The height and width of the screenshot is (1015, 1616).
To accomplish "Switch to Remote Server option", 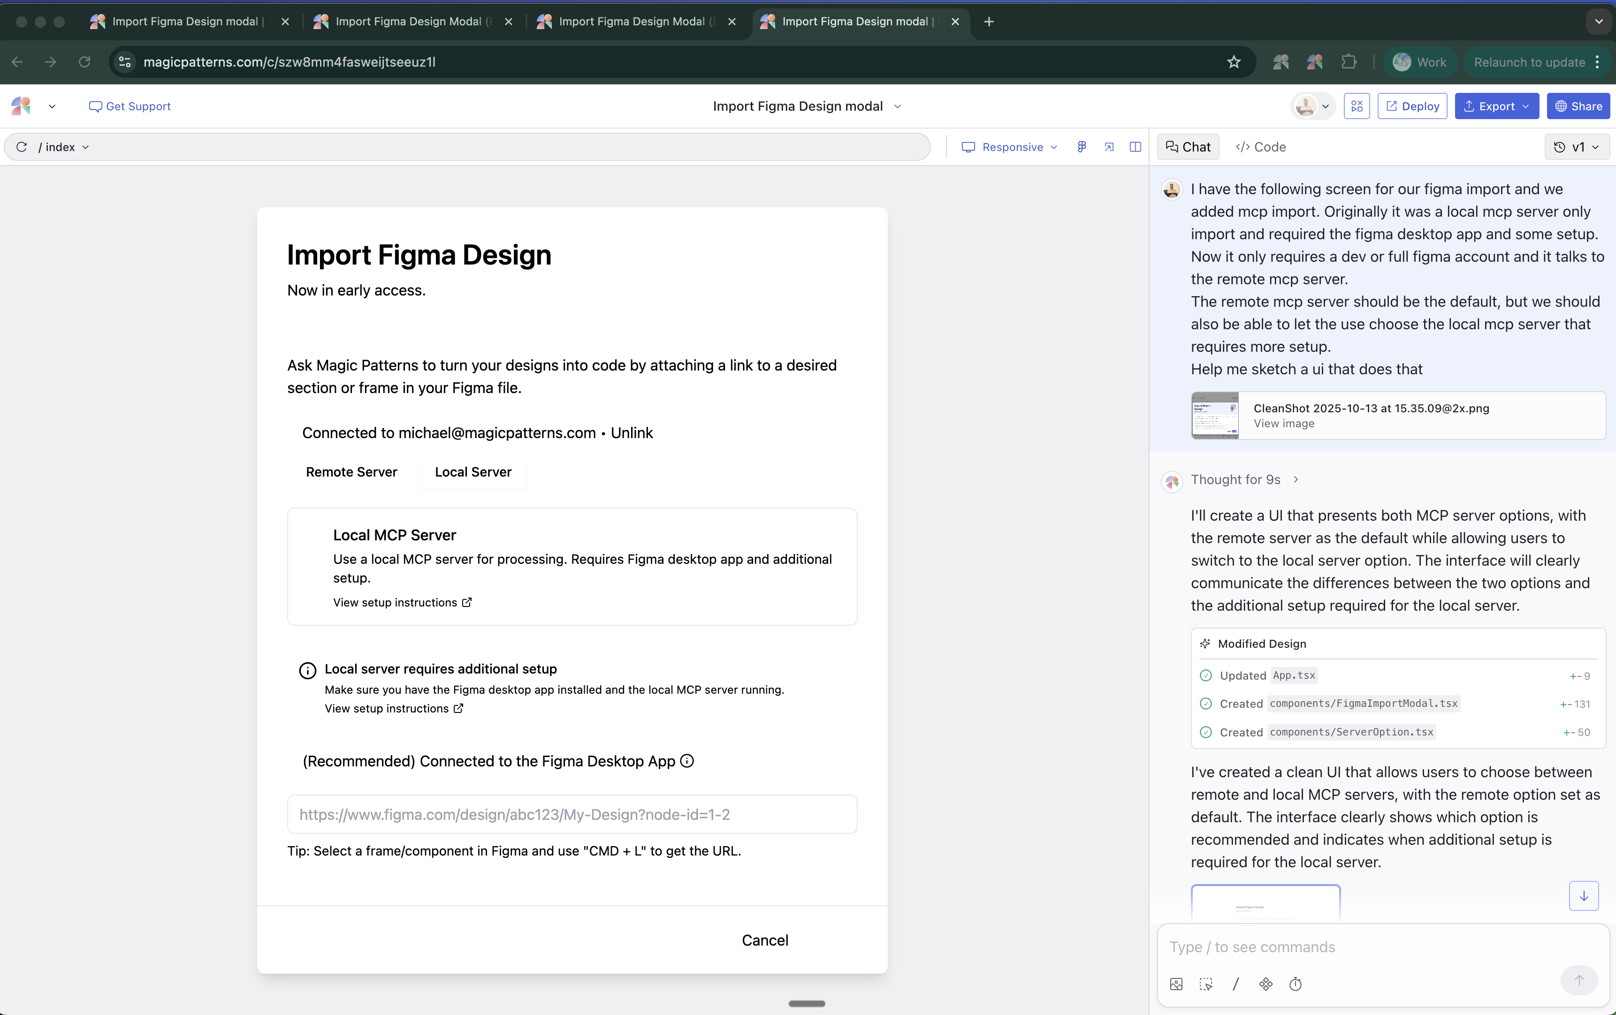I will (351, 471).
